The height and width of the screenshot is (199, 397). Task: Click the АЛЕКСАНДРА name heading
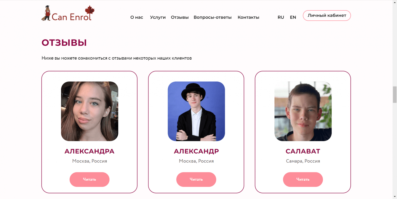tap(89, 151)
